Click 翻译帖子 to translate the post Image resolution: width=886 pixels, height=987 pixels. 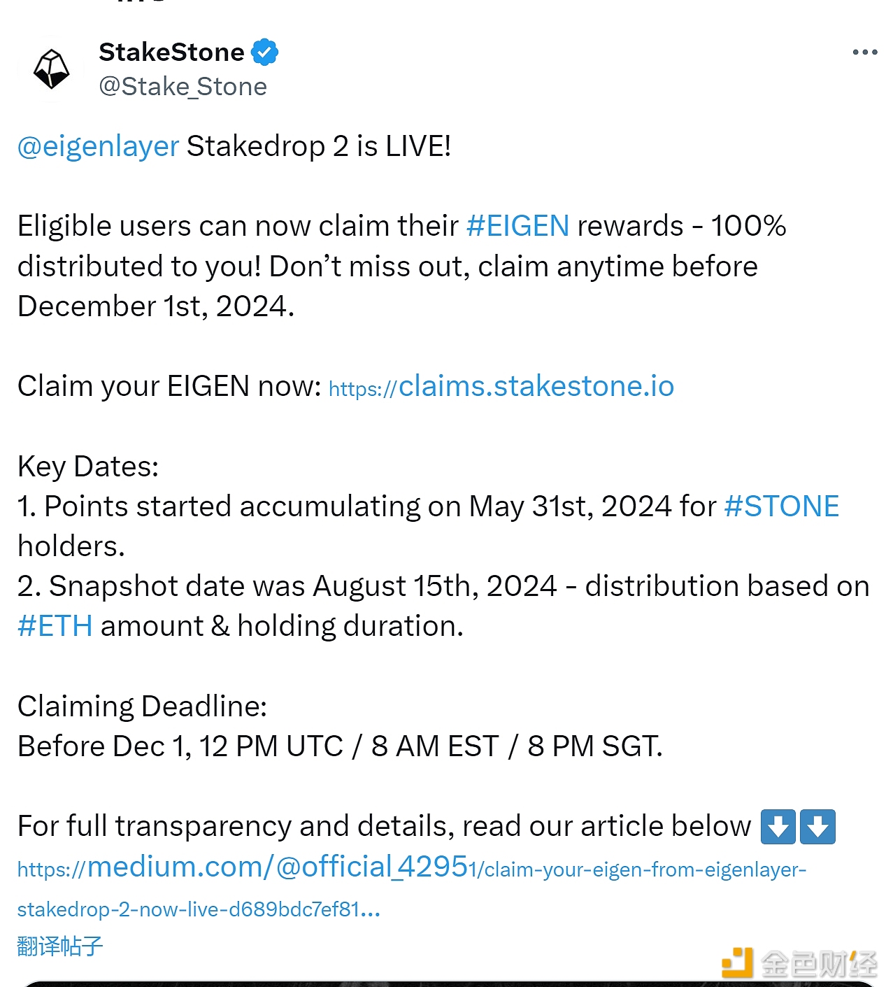coord(60,946)
